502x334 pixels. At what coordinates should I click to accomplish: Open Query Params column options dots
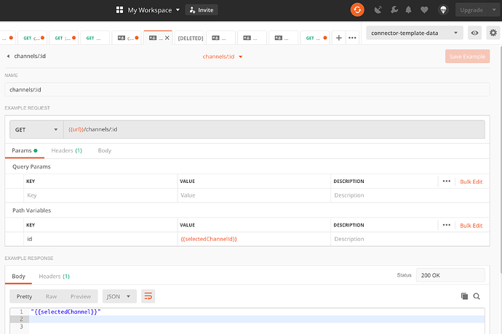point(446,182)
